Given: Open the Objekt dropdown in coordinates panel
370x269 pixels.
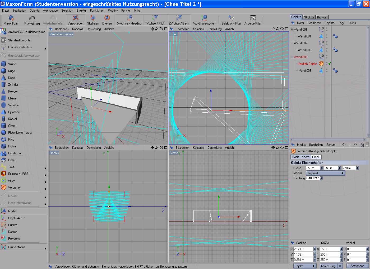Looking at the screenshot, I should [x=305, y=266].
